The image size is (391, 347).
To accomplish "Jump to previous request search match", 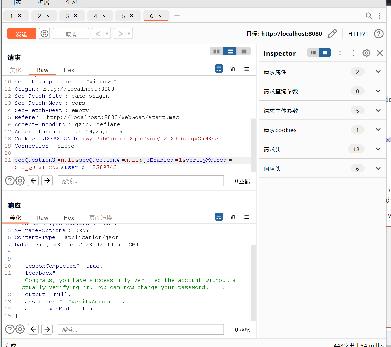I will point(33,181).
